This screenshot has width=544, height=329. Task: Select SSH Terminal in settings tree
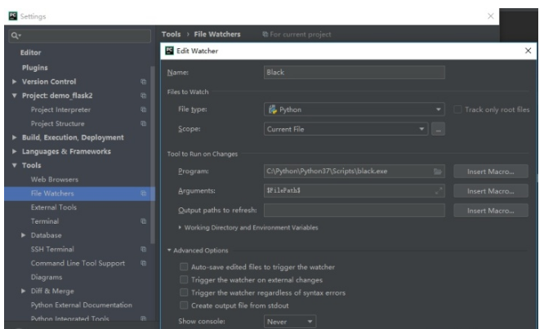(x=52, y=249)
